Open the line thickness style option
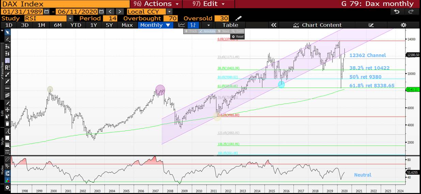 [x=7, y=145]
